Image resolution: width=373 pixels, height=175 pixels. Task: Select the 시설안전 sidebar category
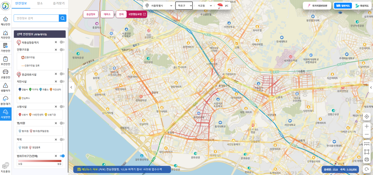5,114
